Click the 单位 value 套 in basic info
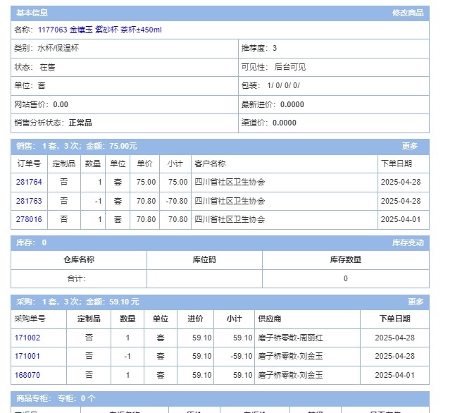The height and width of the screenshot is (413, 474). pyautogui.click(x=42, y=85)
